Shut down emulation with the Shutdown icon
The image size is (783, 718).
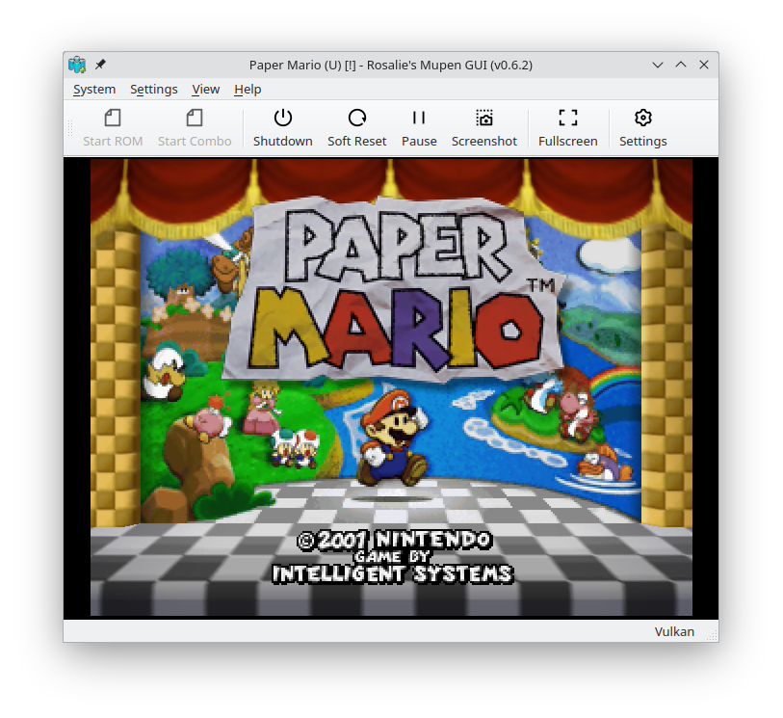282,128
